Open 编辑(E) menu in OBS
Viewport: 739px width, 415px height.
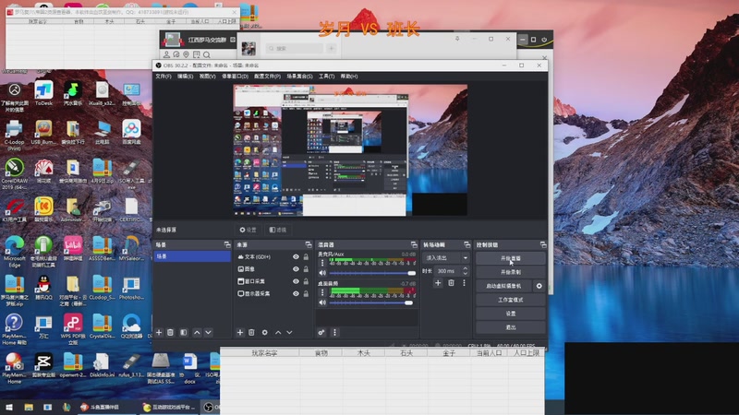(x=186, y=77)
